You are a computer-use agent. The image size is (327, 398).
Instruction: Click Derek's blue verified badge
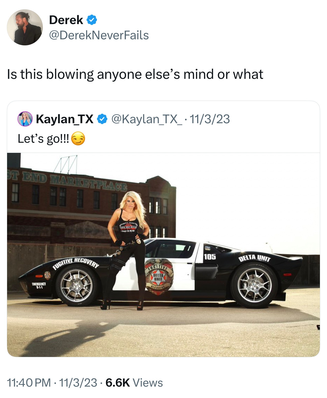[92, 20]
